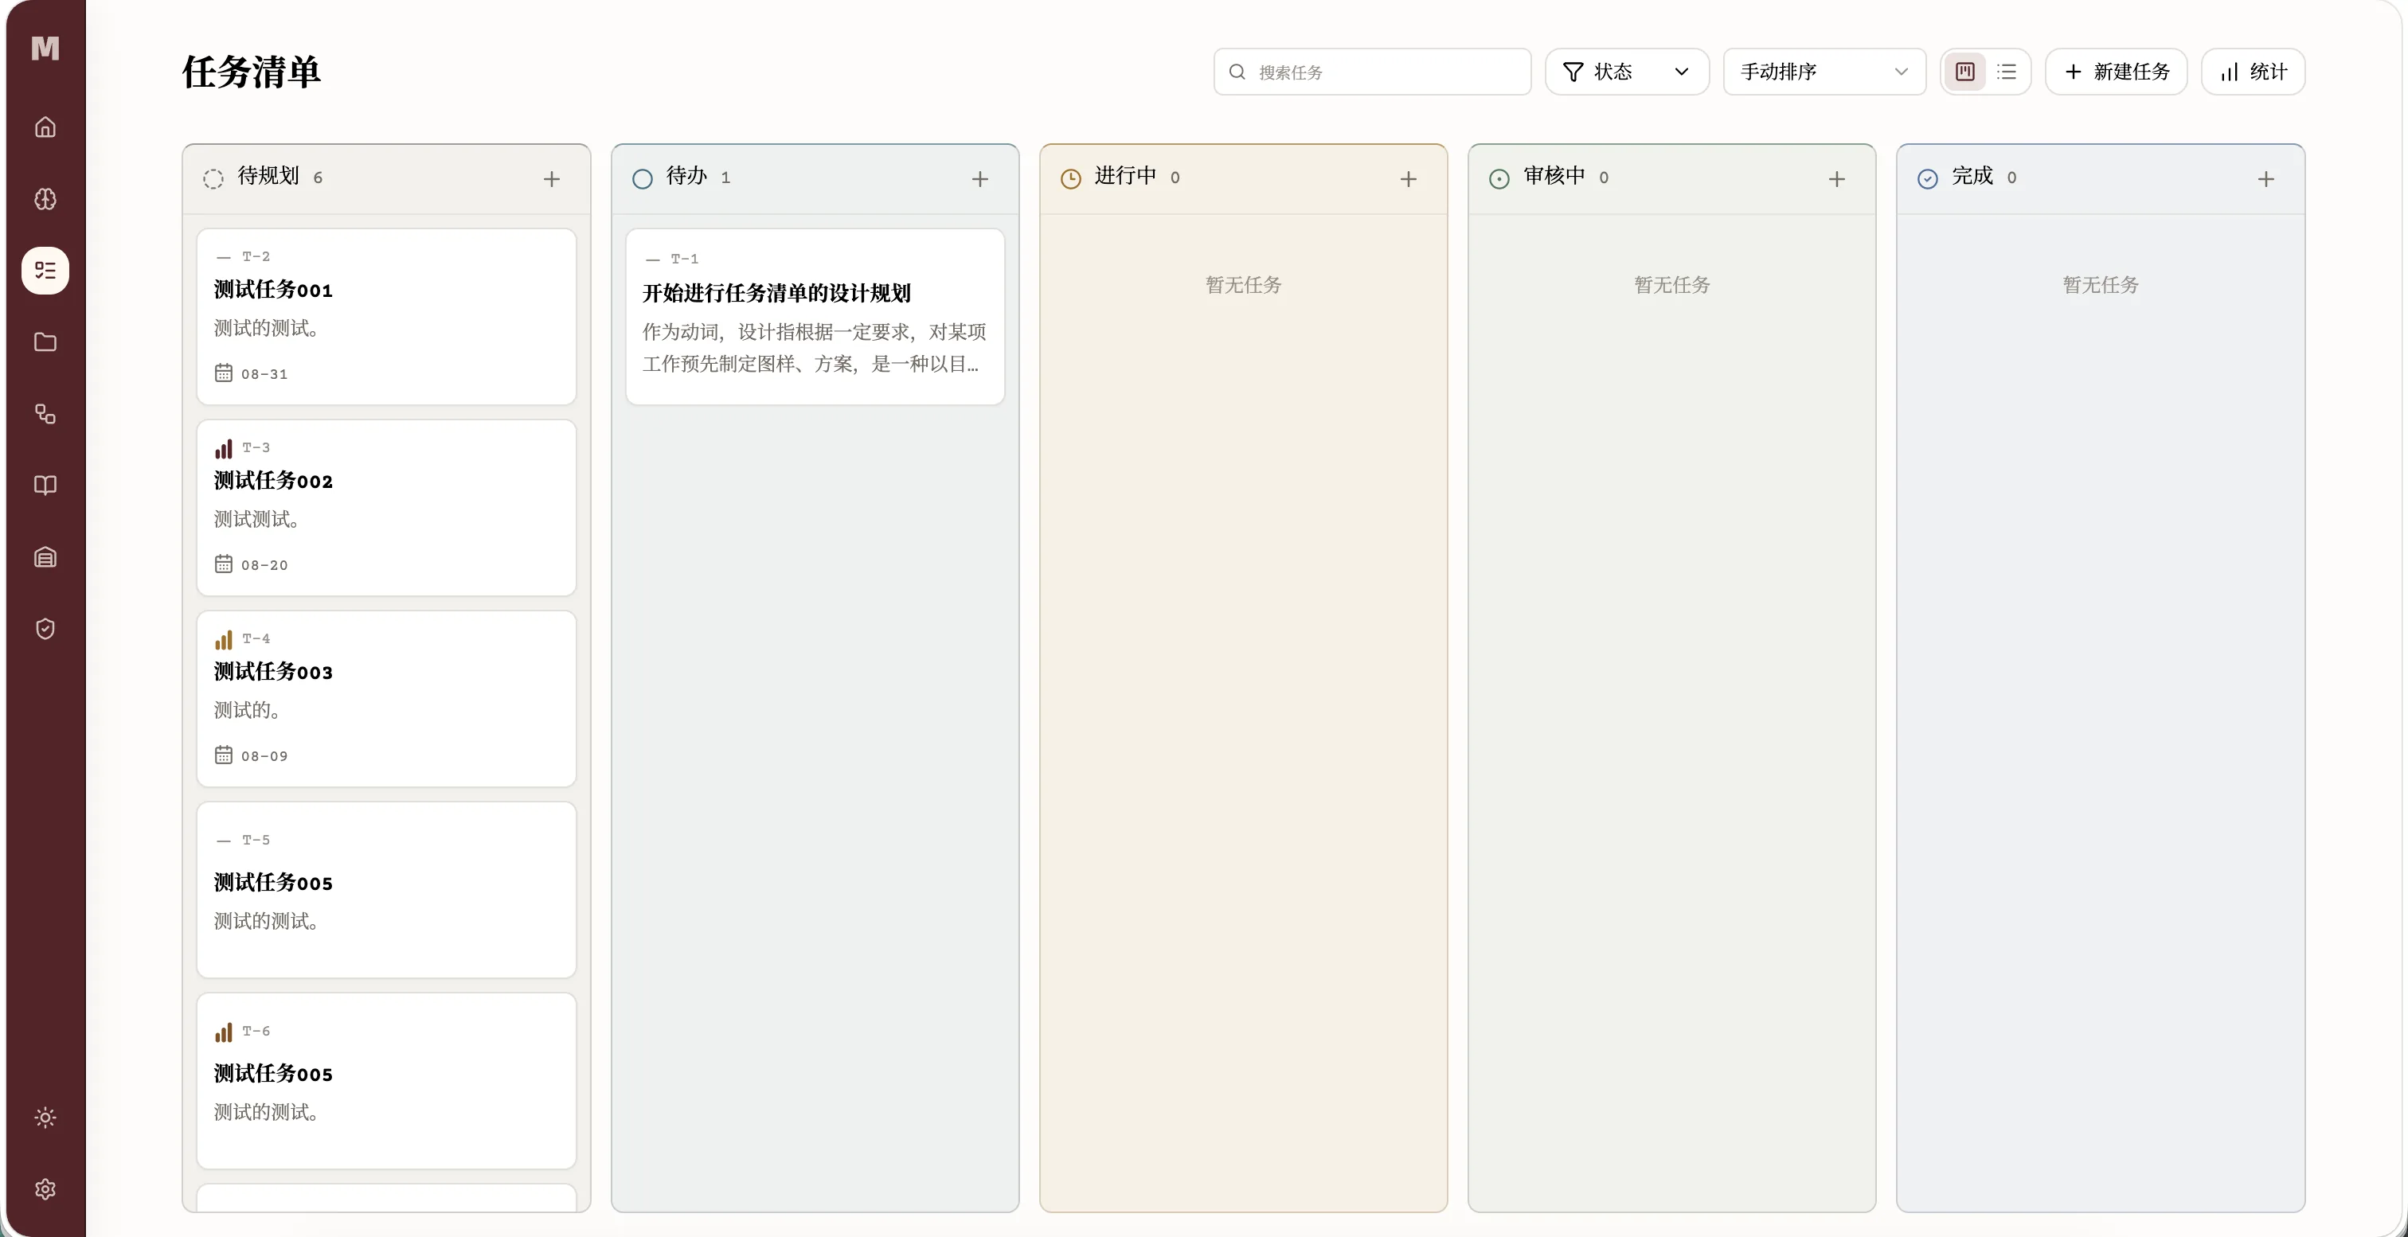Click the calendar icon on 测试任务003
Screen dimensions: 2408x1237
coord(224,754)
